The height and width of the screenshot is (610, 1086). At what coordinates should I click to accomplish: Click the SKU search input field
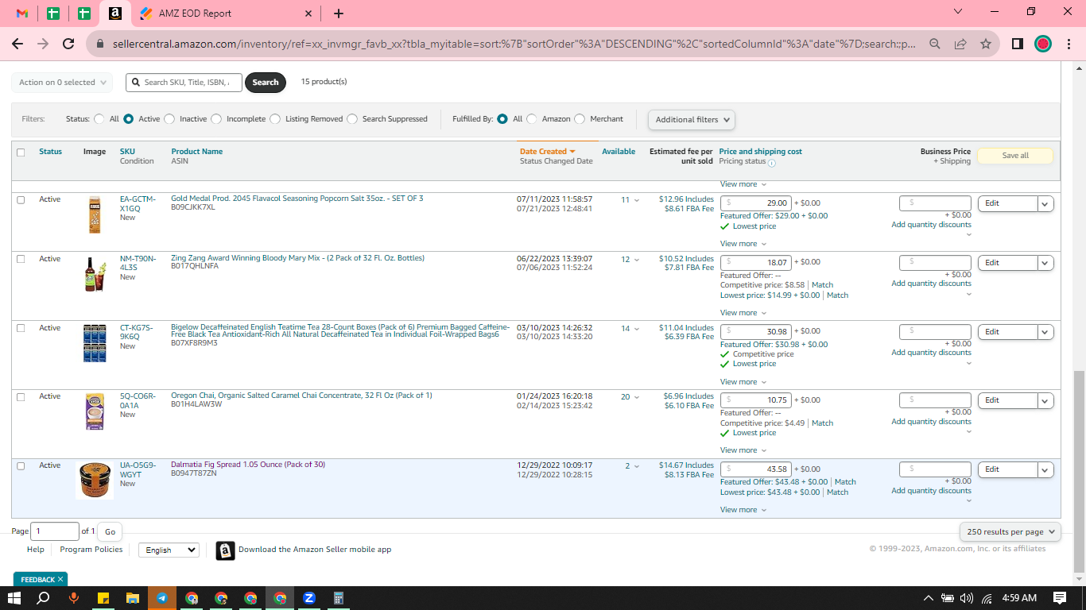[x=184, y=83]
